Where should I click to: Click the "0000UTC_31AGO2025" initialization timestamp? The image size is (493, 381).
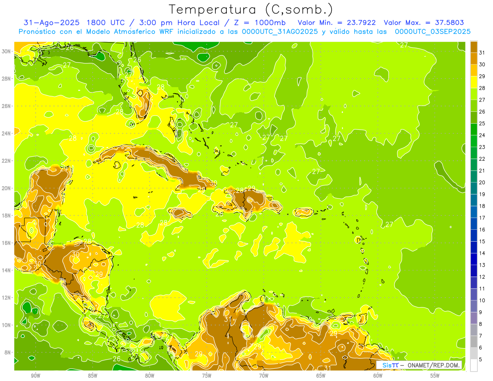pyautogui.click(x=280, y=32)
